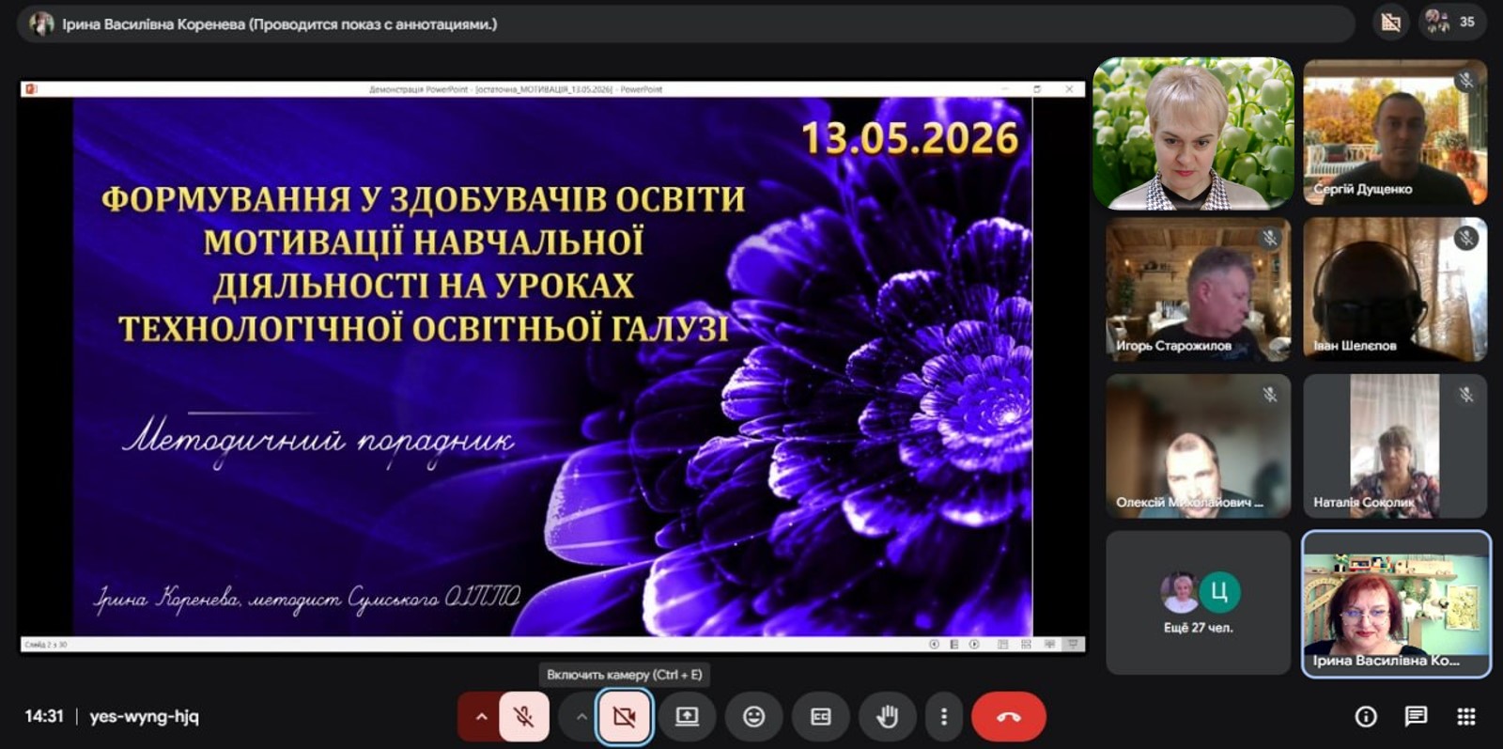Click the crossed-out building icon

click(x=1391, y=23)
